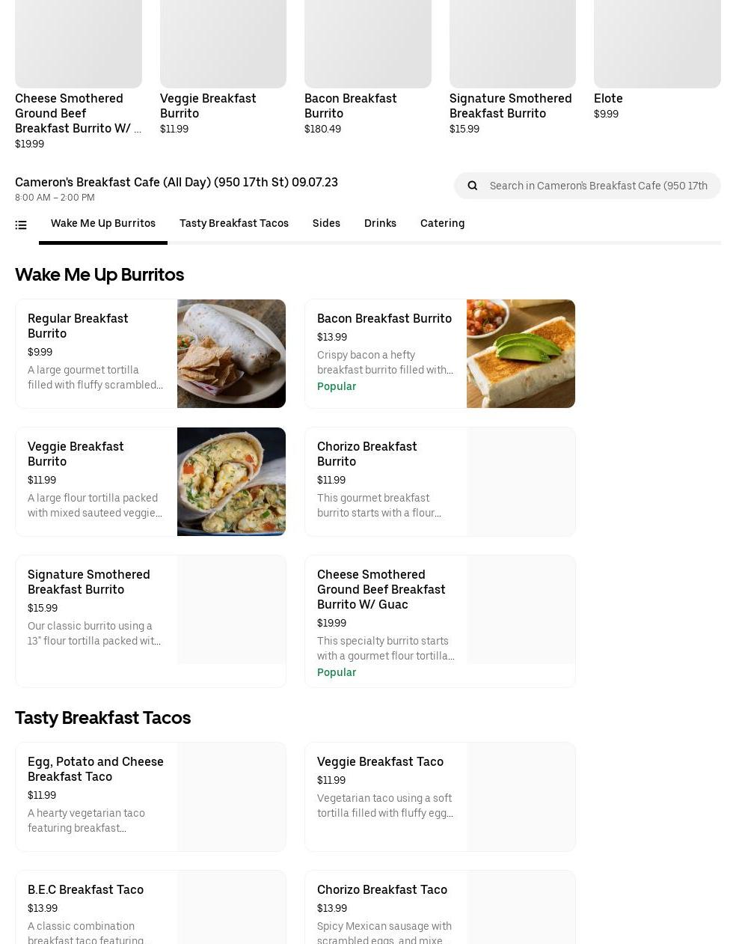Type in the restaurant menu search field
The height and width of the screenshot is (944, 736).
pyautogui.click(x=598, y=186)
